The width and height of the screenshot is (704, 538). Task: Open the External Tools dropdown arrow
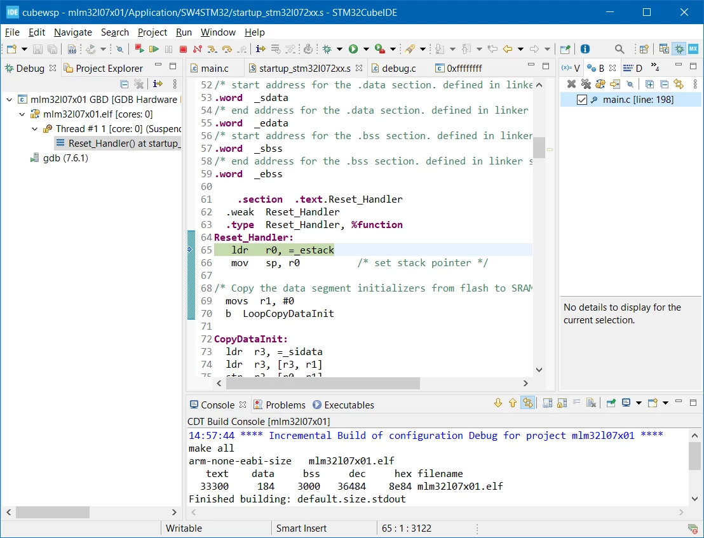393,49
